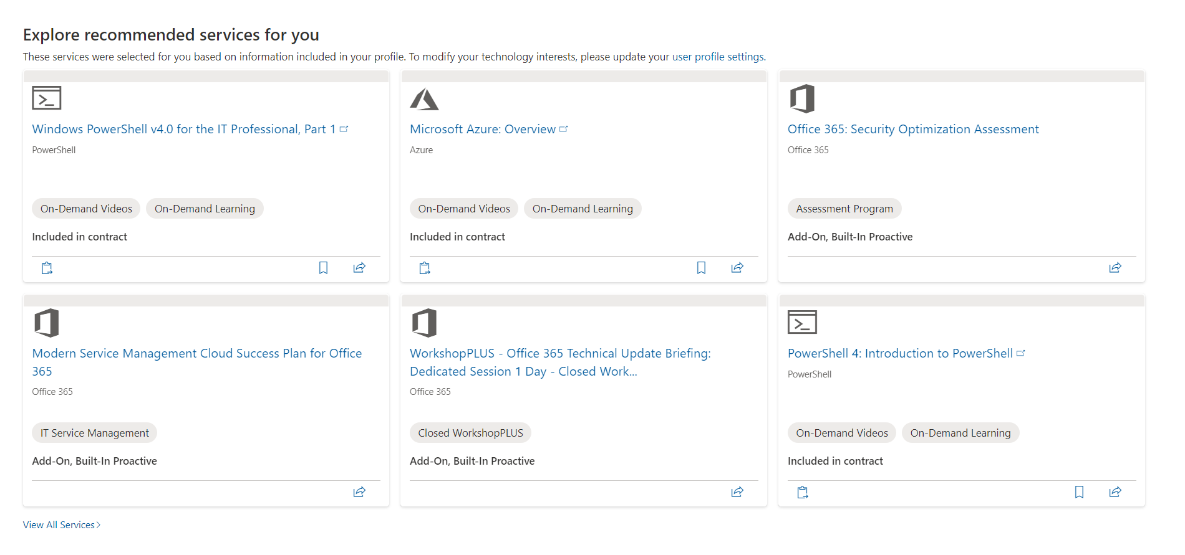The width and height of the screenshot is (1185, 555).
Task: Share the Windows PowerShell v4.0 course
Action: [x=359, y=268]
